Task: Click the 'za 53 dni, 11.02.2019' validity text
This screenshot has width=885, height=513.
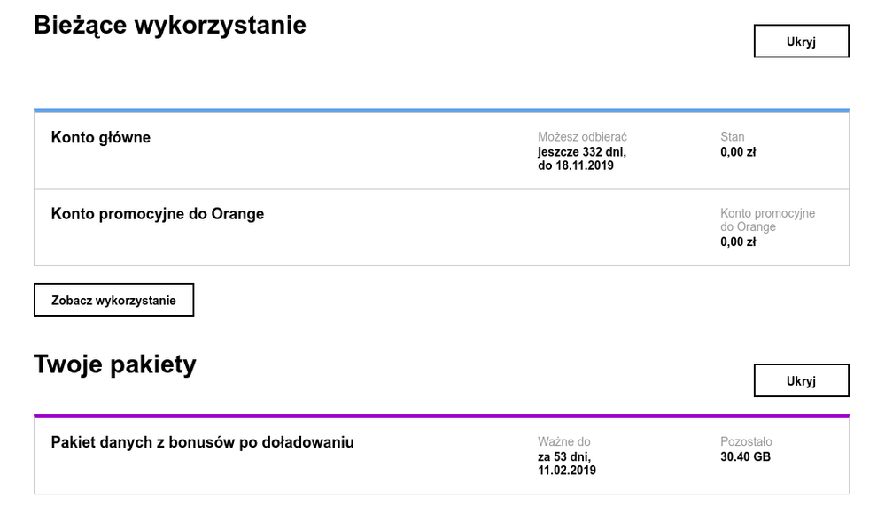Action: (567, 463)
